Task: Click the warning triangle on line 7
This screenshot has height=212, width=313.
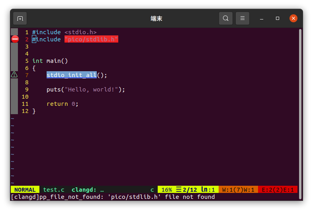Action: [14, 75]
